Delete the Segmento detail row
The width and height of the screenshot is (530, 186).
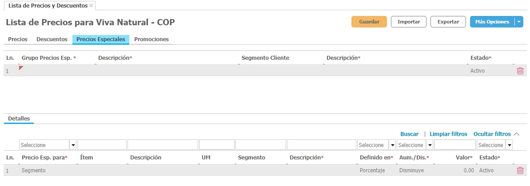[520, 170]
